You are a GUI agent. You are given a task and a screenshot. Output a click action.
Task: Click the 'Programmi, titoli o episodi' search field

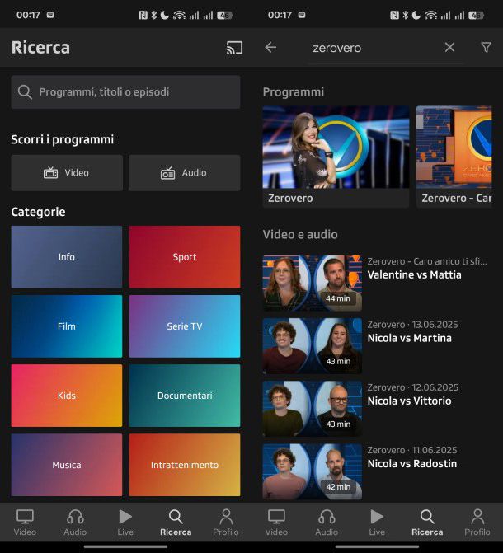click(x=125, y=92)
